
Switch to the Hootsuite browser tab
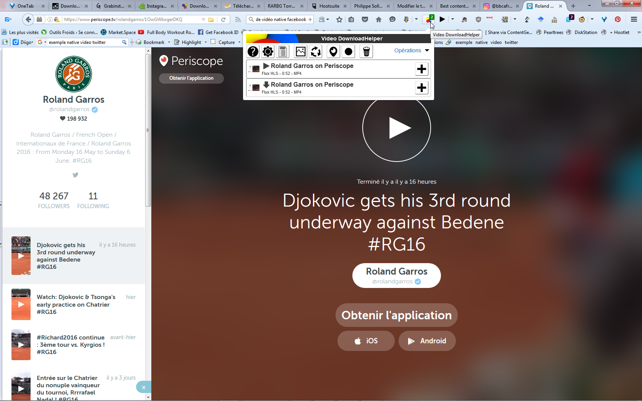tap(329, 6)
